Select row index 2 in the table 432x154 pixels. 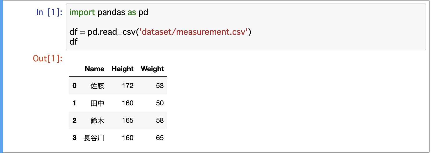pos(75,120)
